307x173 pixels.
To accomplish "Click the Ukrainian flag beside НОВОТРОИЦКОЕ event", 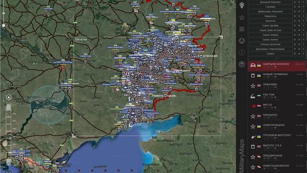I will tap(259, 126).
